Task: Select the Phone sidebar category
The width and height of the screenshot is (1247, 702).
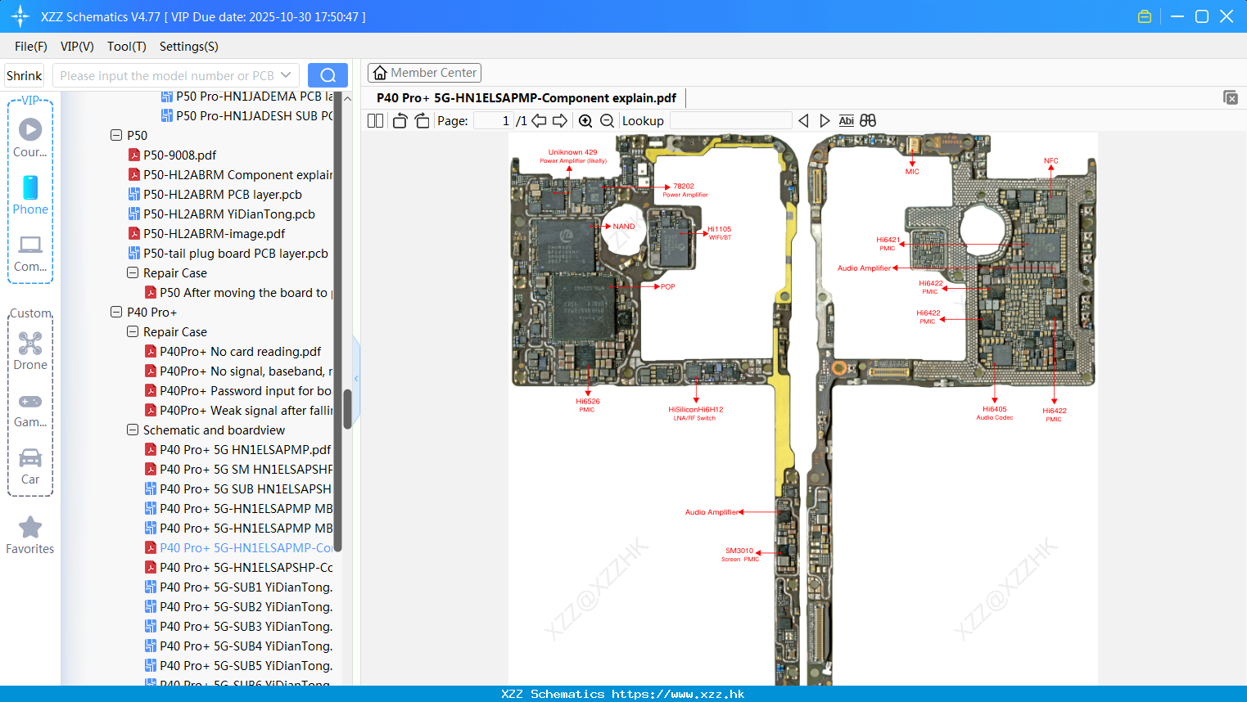Action: (30, 195)
